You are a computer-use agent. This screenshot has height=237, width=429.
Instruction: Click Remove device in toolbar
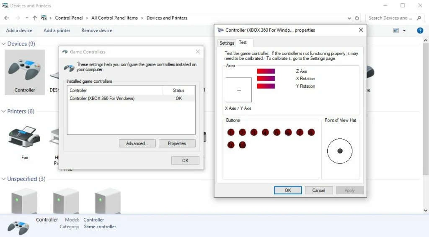(97, 31)
